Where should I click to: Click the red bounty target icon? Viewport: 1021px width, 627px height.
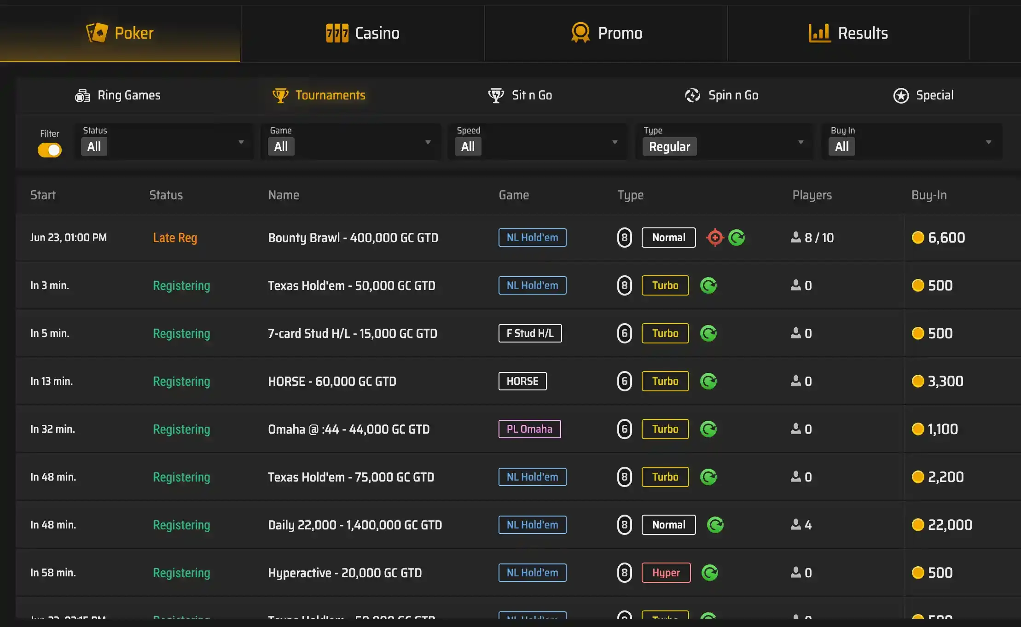click(x=715, y=238)
